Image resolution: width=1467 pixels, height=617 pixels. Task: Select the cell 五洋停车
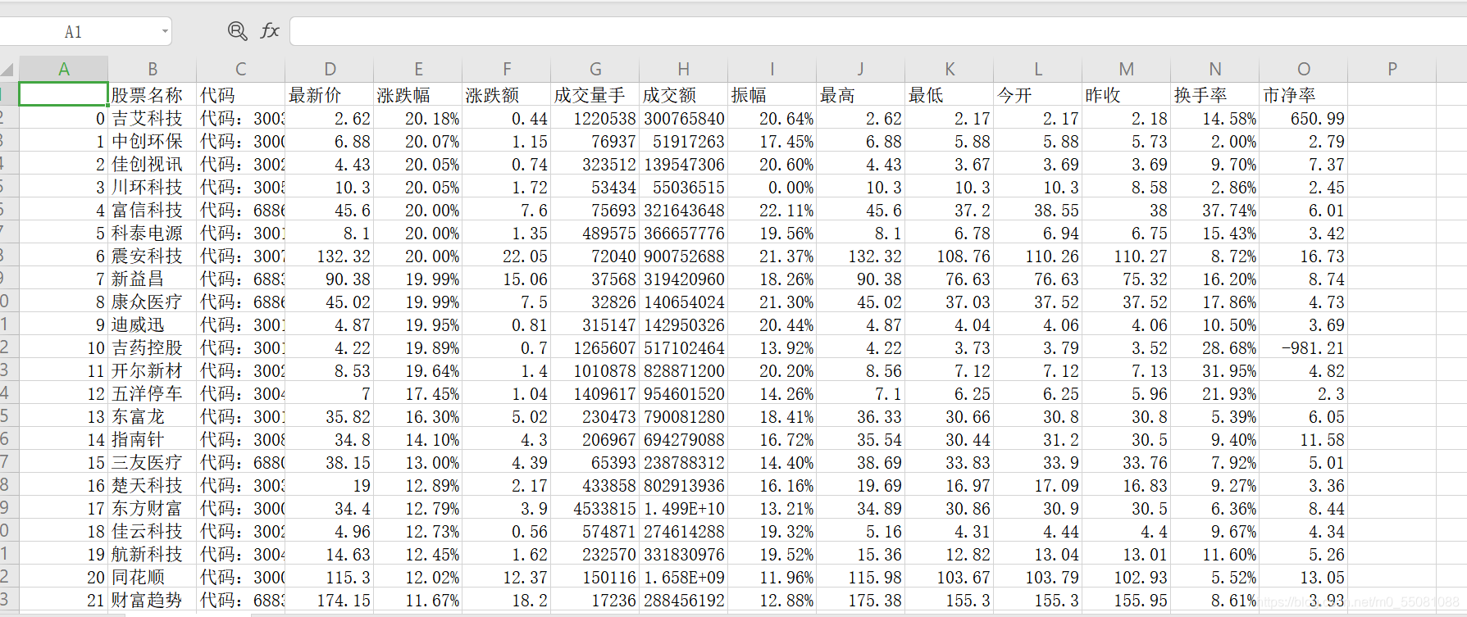click(153, 393)
